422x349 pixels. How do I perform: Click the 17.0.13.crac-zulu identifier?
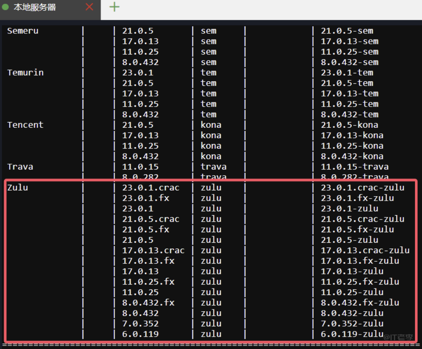click(365, 250)
